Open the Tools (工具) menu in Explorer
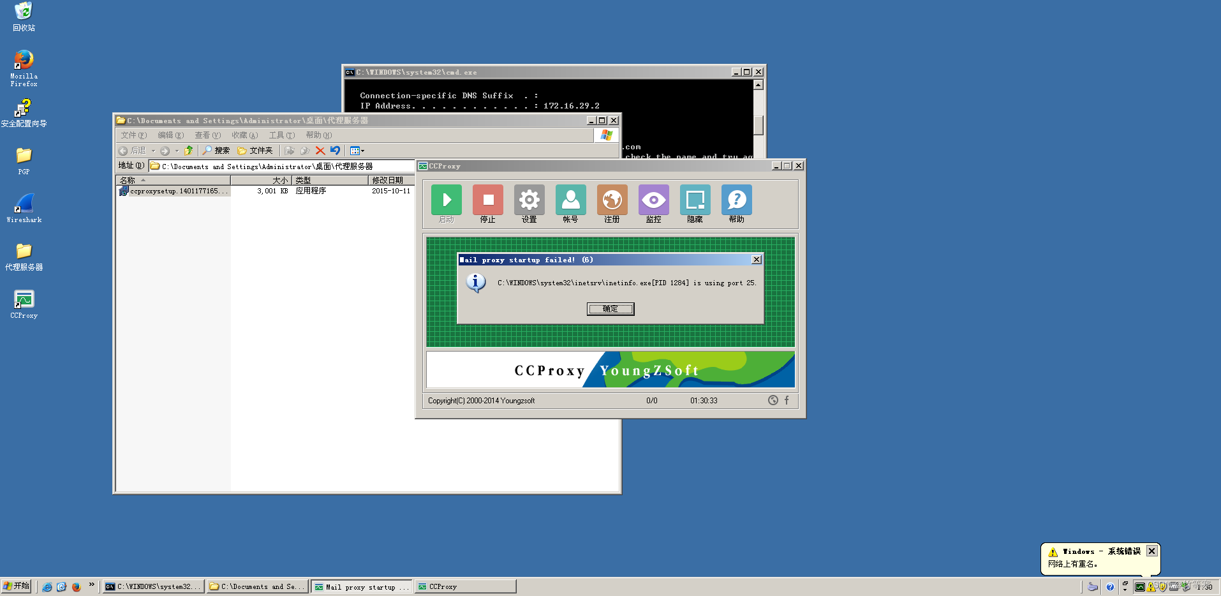This screenshot has height=596, width=1221. point(282,135)
